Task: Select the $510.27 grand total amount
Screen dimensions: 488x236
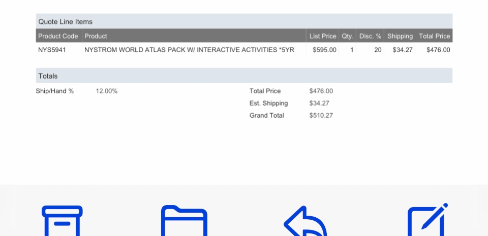Action: (x=321, y=116)
